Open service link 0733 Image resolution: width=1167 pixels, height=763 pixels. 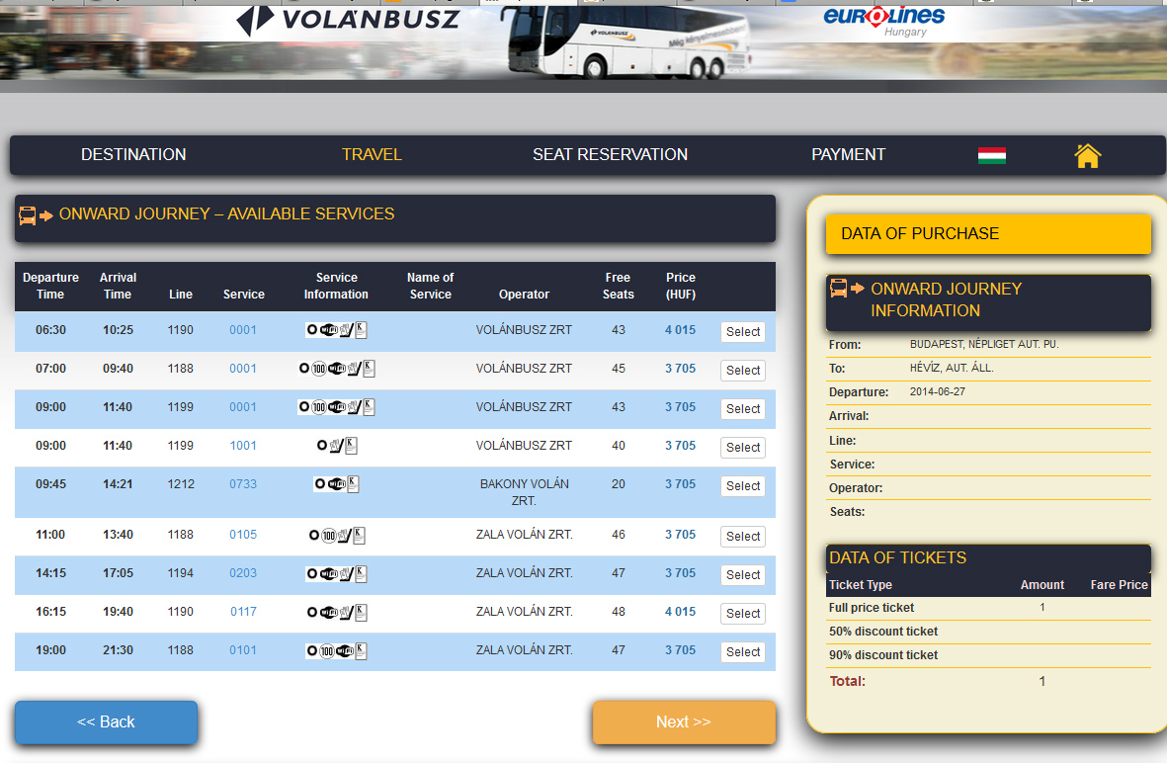click(x=243, y=484)
